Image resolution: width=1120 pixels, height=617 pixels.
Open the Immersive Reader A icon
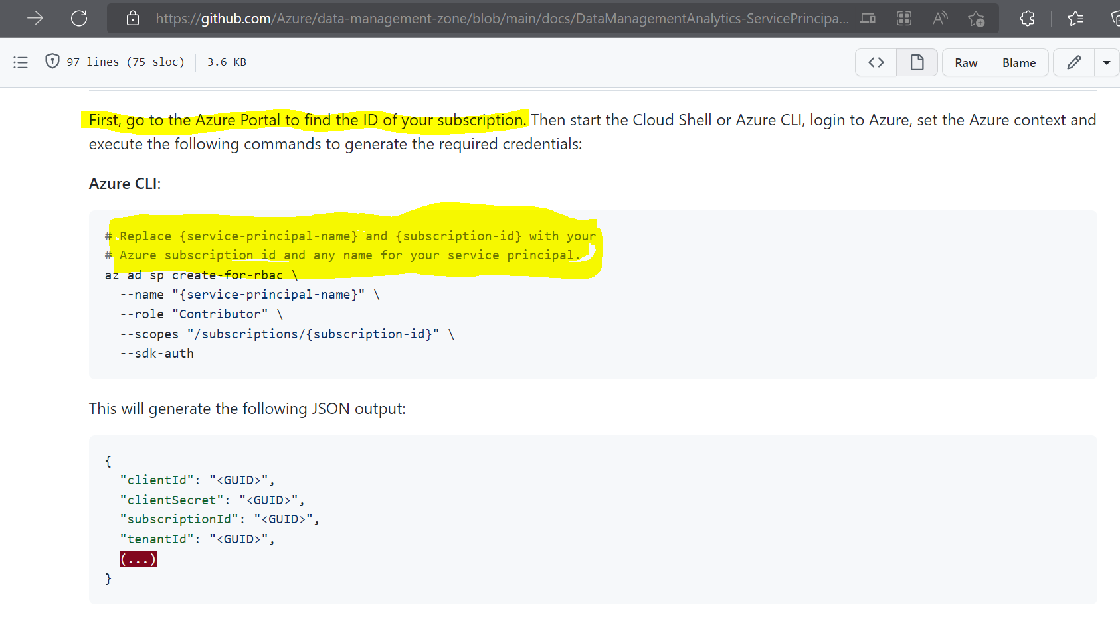click(939, 18)
